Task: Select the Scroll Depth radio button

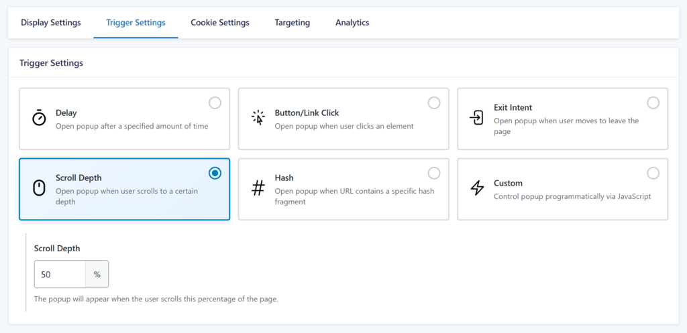Action: coord(215,173)
